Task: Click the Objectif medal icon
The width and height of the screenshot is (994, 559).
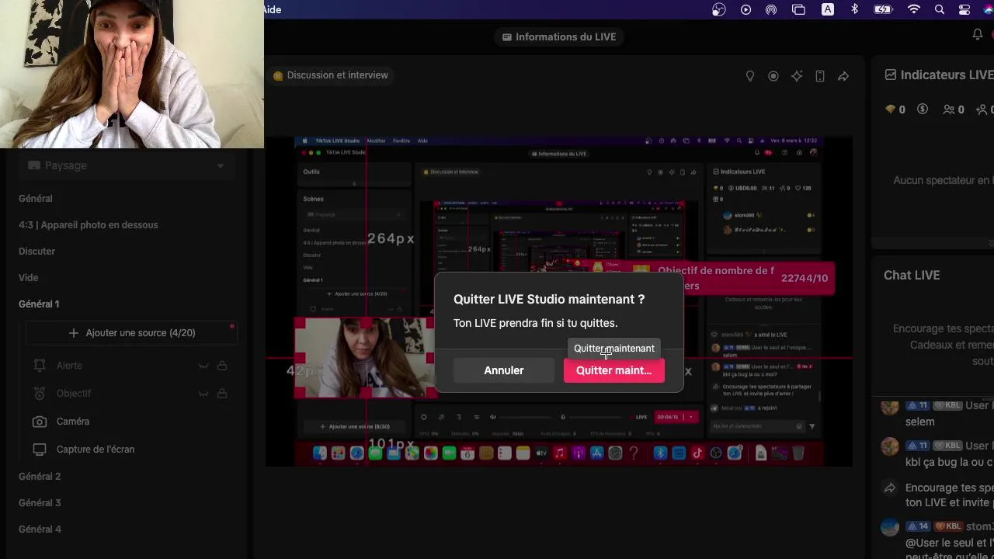Action: (40, 394)
